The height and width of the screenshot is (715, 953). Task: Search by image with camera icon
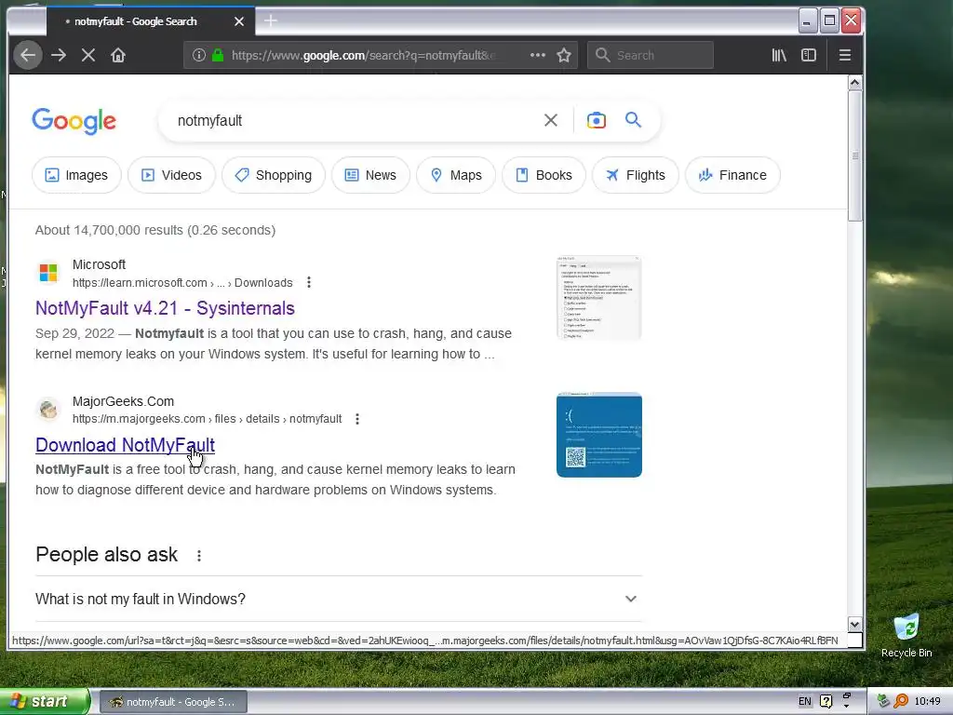(x=597, y=120)
